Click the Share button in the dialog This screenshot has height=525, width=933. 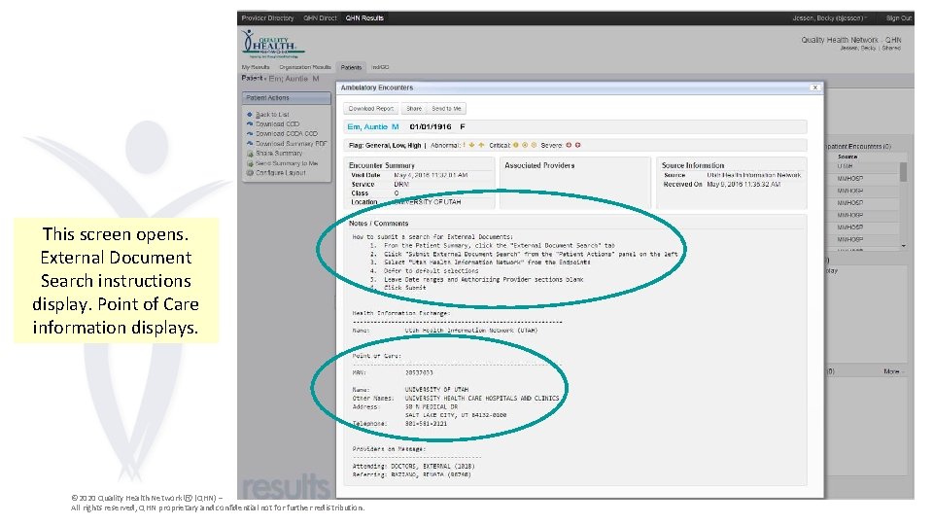(x=414, y=108)
